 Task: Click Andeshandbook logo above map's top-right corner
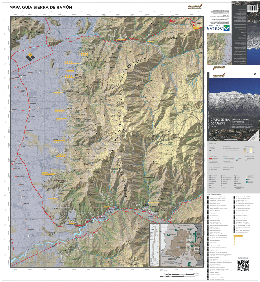(x=195, y=7)
